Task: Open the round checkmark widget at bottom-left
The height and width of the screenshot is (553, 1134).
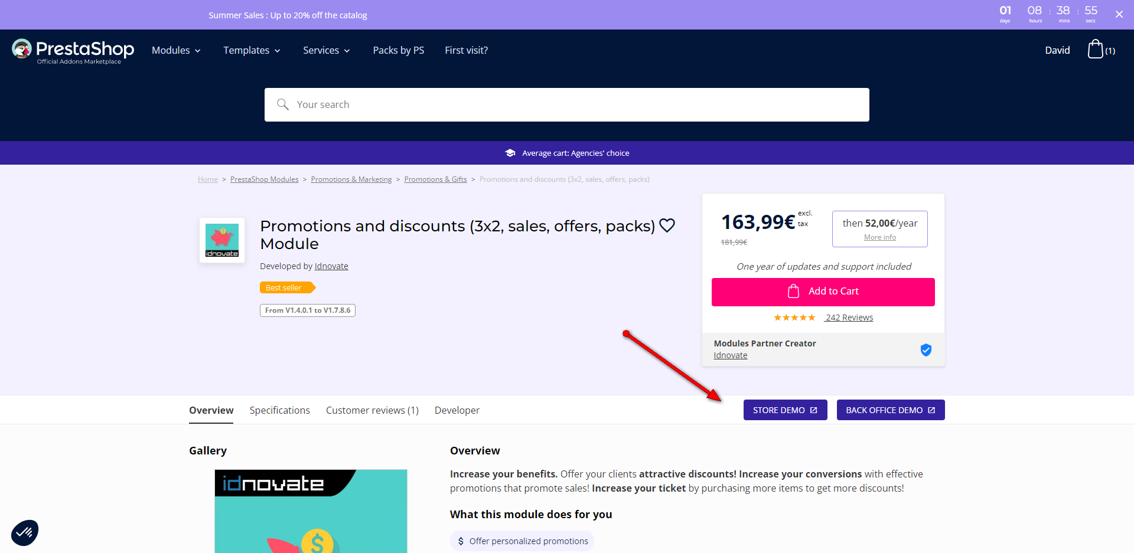Action: [x=25, y=532]
